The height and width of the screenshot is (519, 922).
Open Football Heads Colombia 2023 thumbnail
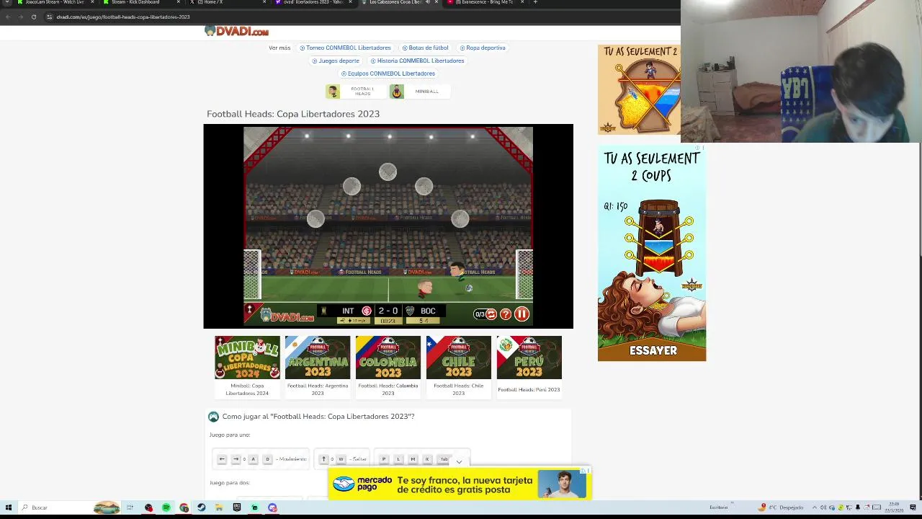tap(388, 358)
